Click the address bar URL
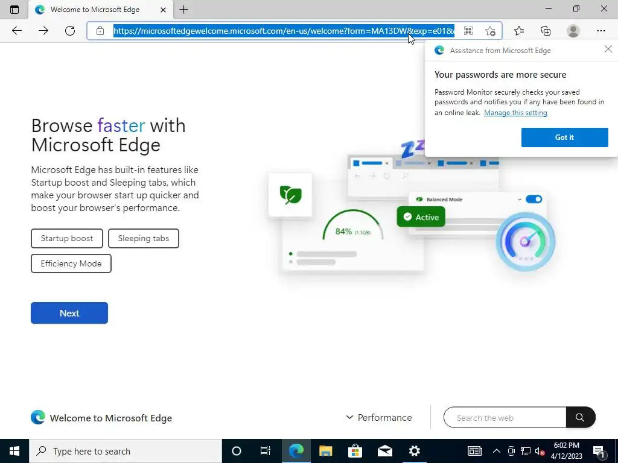The image size is (618, 463). tap(284, 31)
